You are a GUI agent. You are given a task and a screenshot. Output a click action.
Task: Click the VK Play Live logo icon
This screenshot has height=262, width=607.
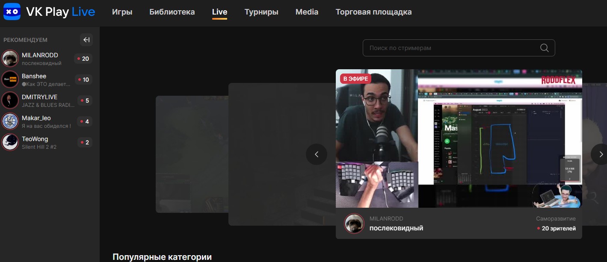(x=12, y=12)
